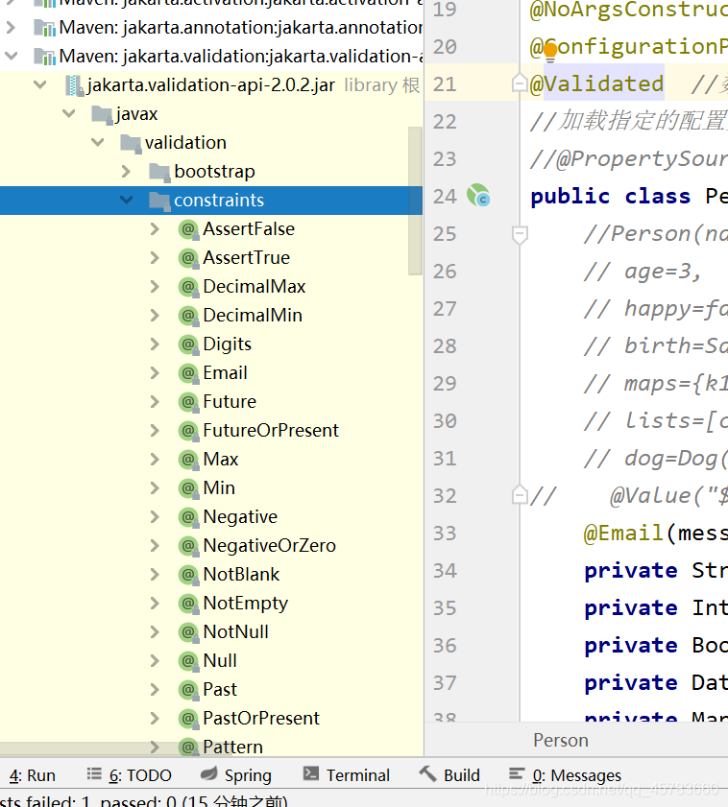Viewport: 728px width, 807px height.
Task: Collapse the constraints package node
Action: point(126,200)
